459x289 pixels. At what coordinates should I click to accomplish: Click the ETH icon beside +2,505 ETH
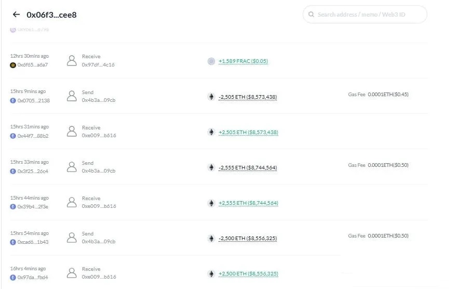pos(211,132)
